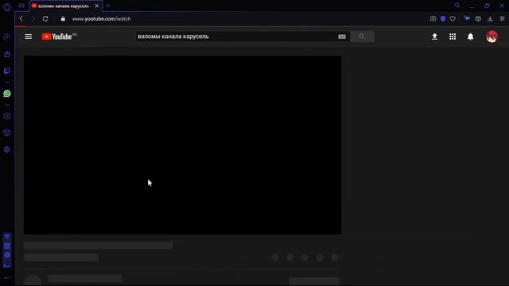Open the YouTube apps grid
This screenshot has width=509, height=286.
pyautogui.click(x=453, y=37)
